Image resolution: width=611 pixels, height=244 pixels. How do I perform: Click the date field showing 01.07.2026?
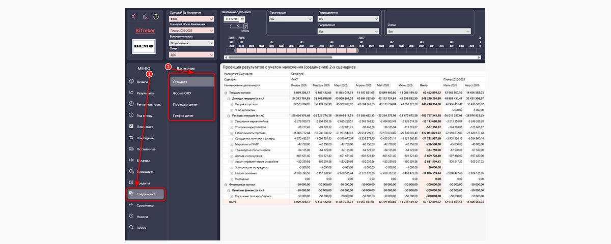(233, 19)
